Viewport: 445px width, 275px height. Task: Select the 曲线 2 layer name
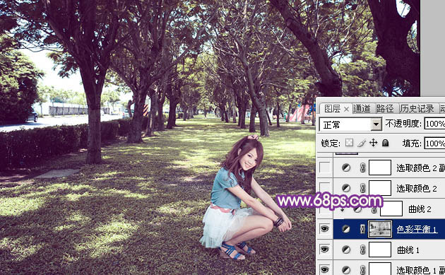[420, 209]
